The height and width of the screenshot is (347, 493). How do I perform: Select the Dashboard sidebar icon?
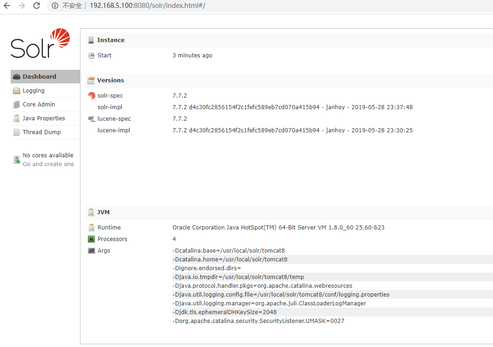(x=17, y=76)
